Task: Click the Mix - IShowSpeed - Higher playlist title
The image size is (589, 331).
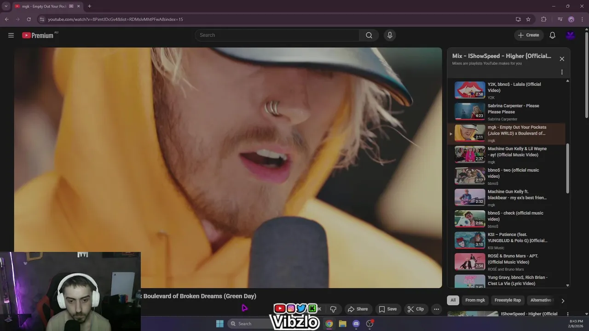Action: point(502,56)
